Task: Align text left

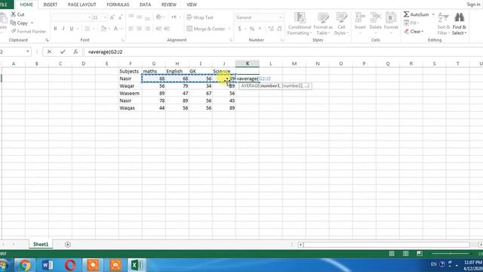Action: click(x=131, y=29)
